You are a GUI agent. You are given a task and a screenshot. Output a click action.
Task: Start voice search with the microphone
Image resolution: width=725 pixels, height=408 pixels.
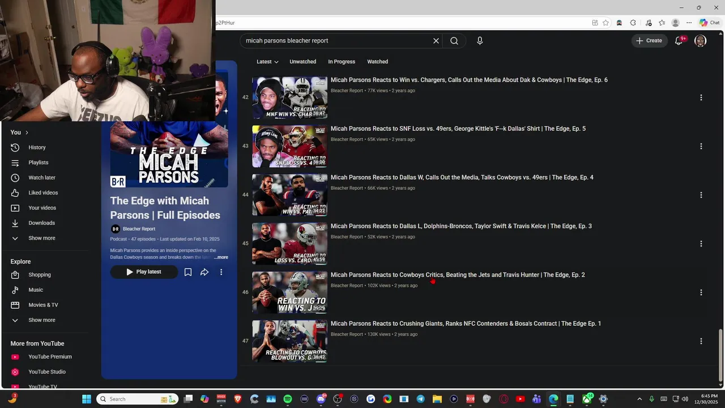point(480,41)
